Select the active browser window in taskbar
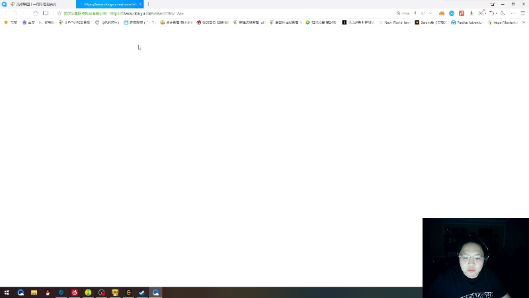 click(x=155, y=293)
